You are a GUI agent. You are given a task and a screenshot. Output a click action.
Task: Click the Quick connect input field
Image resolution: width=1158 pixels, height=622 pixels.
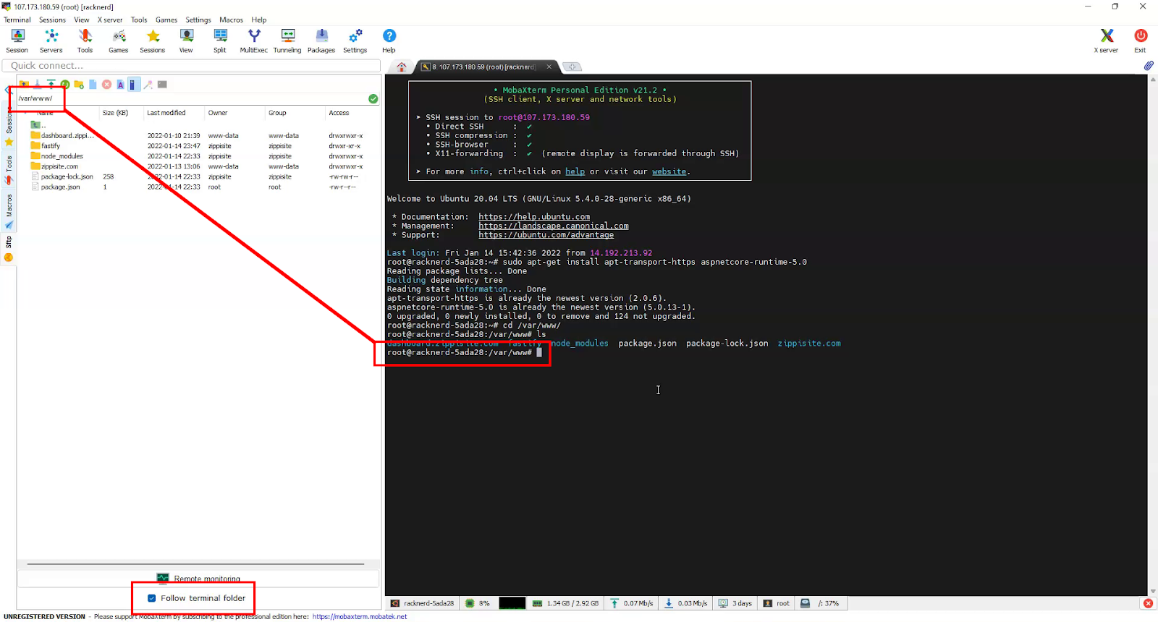191,66
